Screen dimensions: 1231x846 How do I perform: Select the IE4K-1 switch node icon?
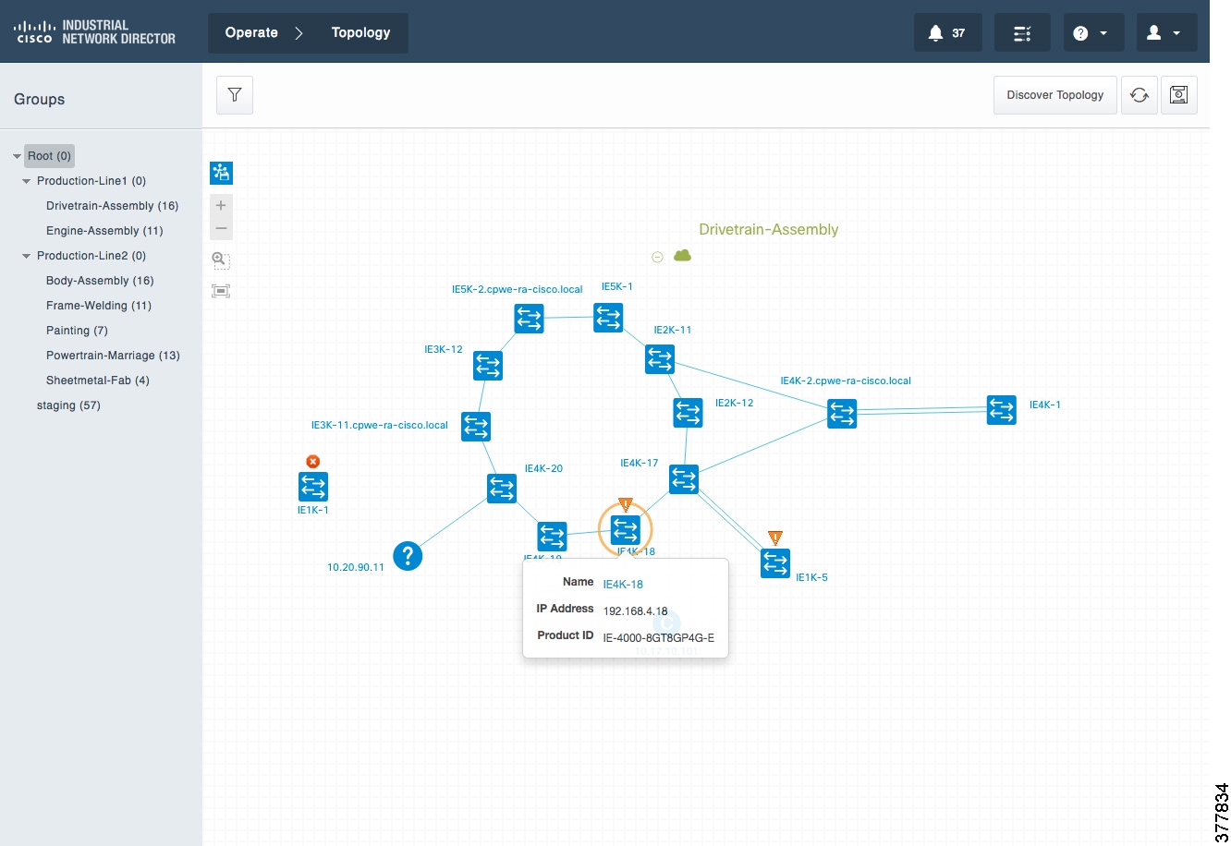(x=1001, y=409)
